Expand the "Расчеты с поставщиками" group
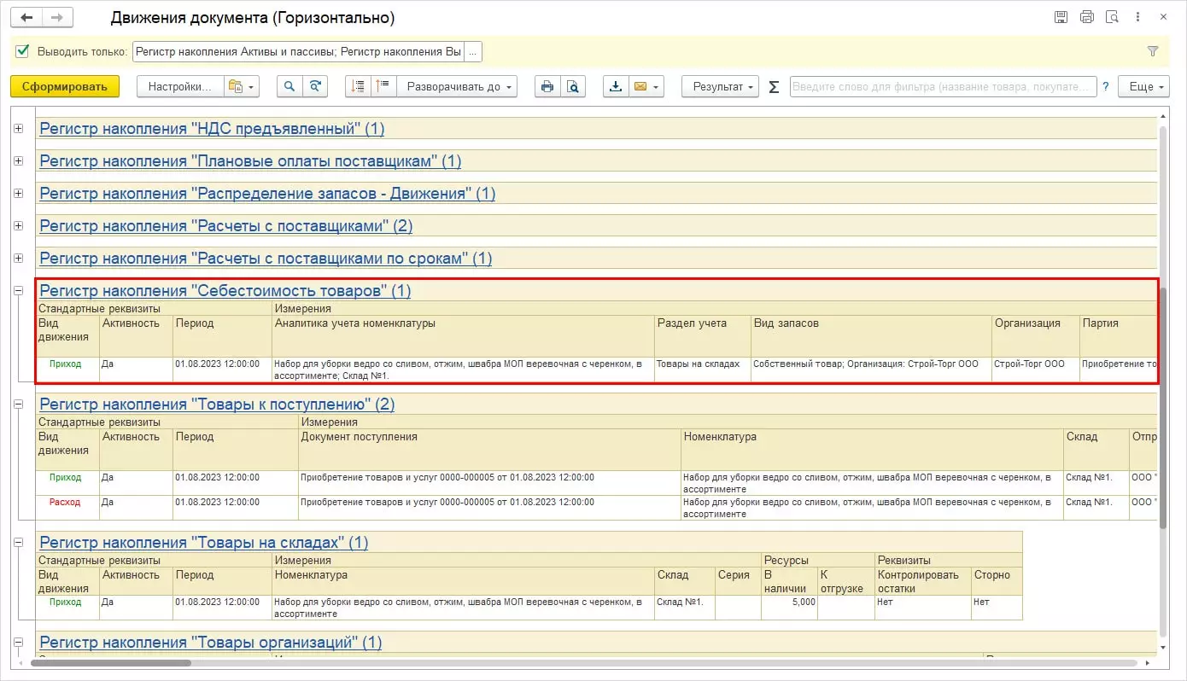The image size is (1187, 681). pos(18,226)
